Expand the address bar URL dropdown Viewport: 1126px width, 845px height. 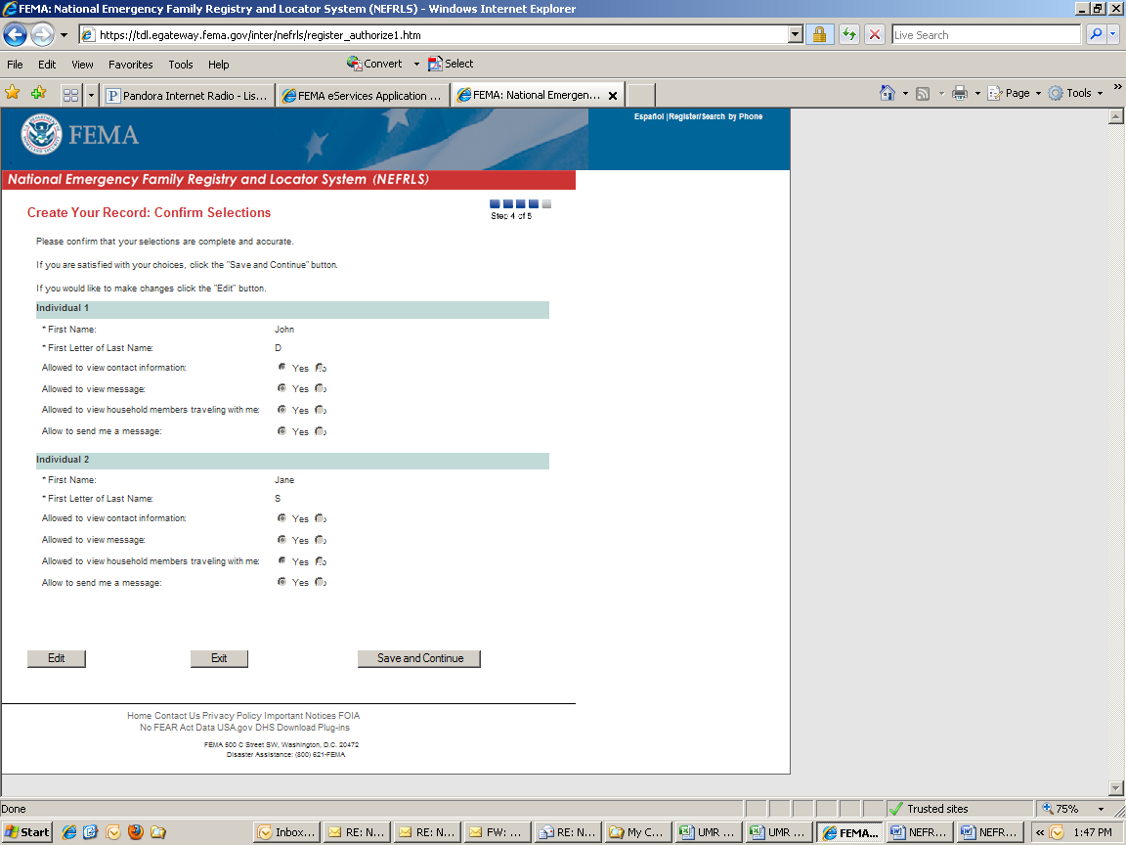[795, 35]
